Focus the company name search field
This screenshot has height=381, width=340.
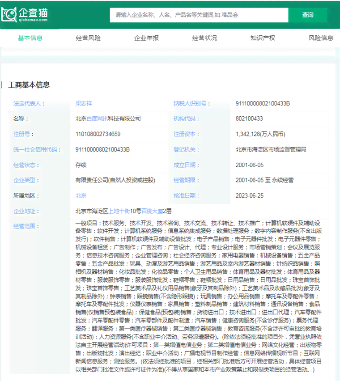pos(199,15)
